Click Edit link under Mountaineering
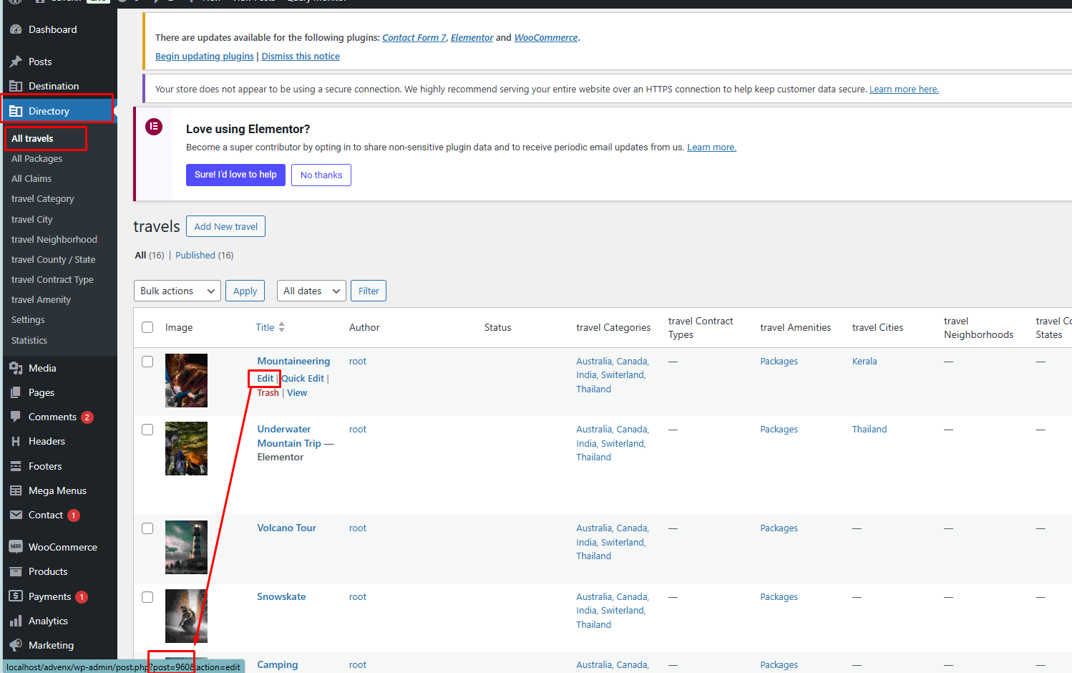The image size is (1072, 673). [x=265, y=378]
